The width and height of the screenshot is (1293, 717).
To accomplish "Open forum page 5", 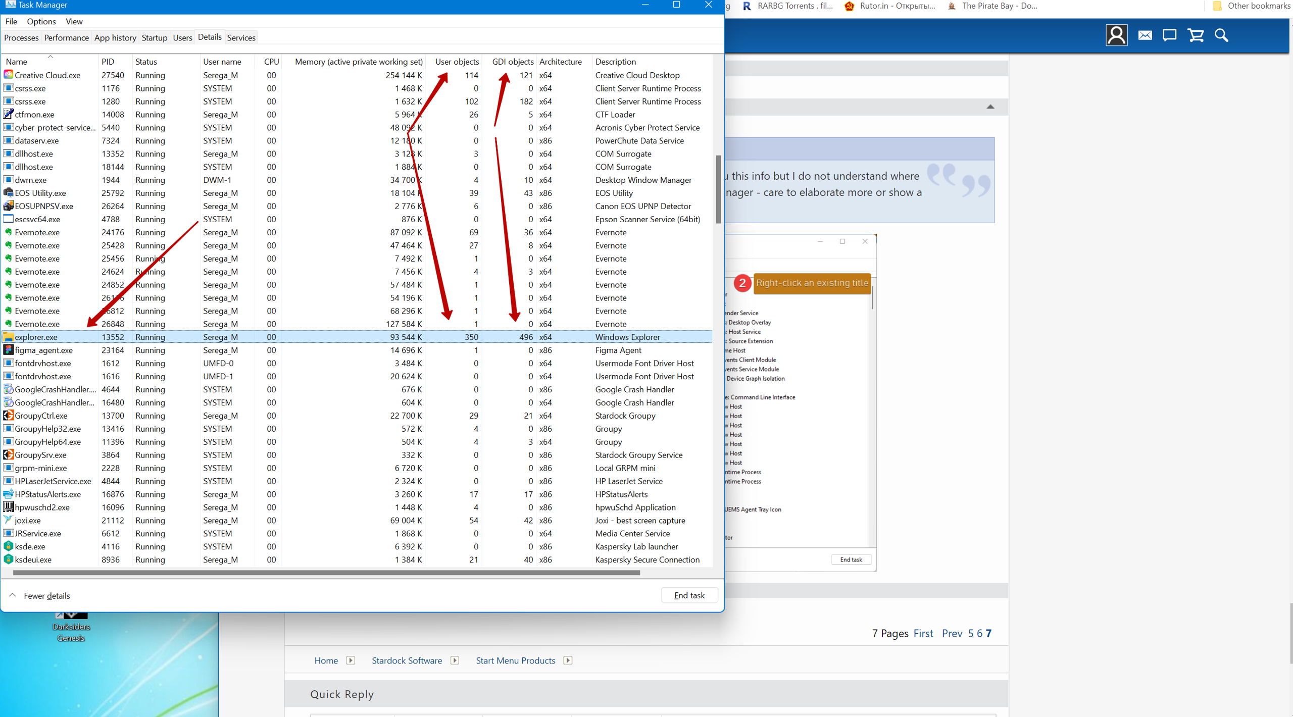I will tap(970, 633).
